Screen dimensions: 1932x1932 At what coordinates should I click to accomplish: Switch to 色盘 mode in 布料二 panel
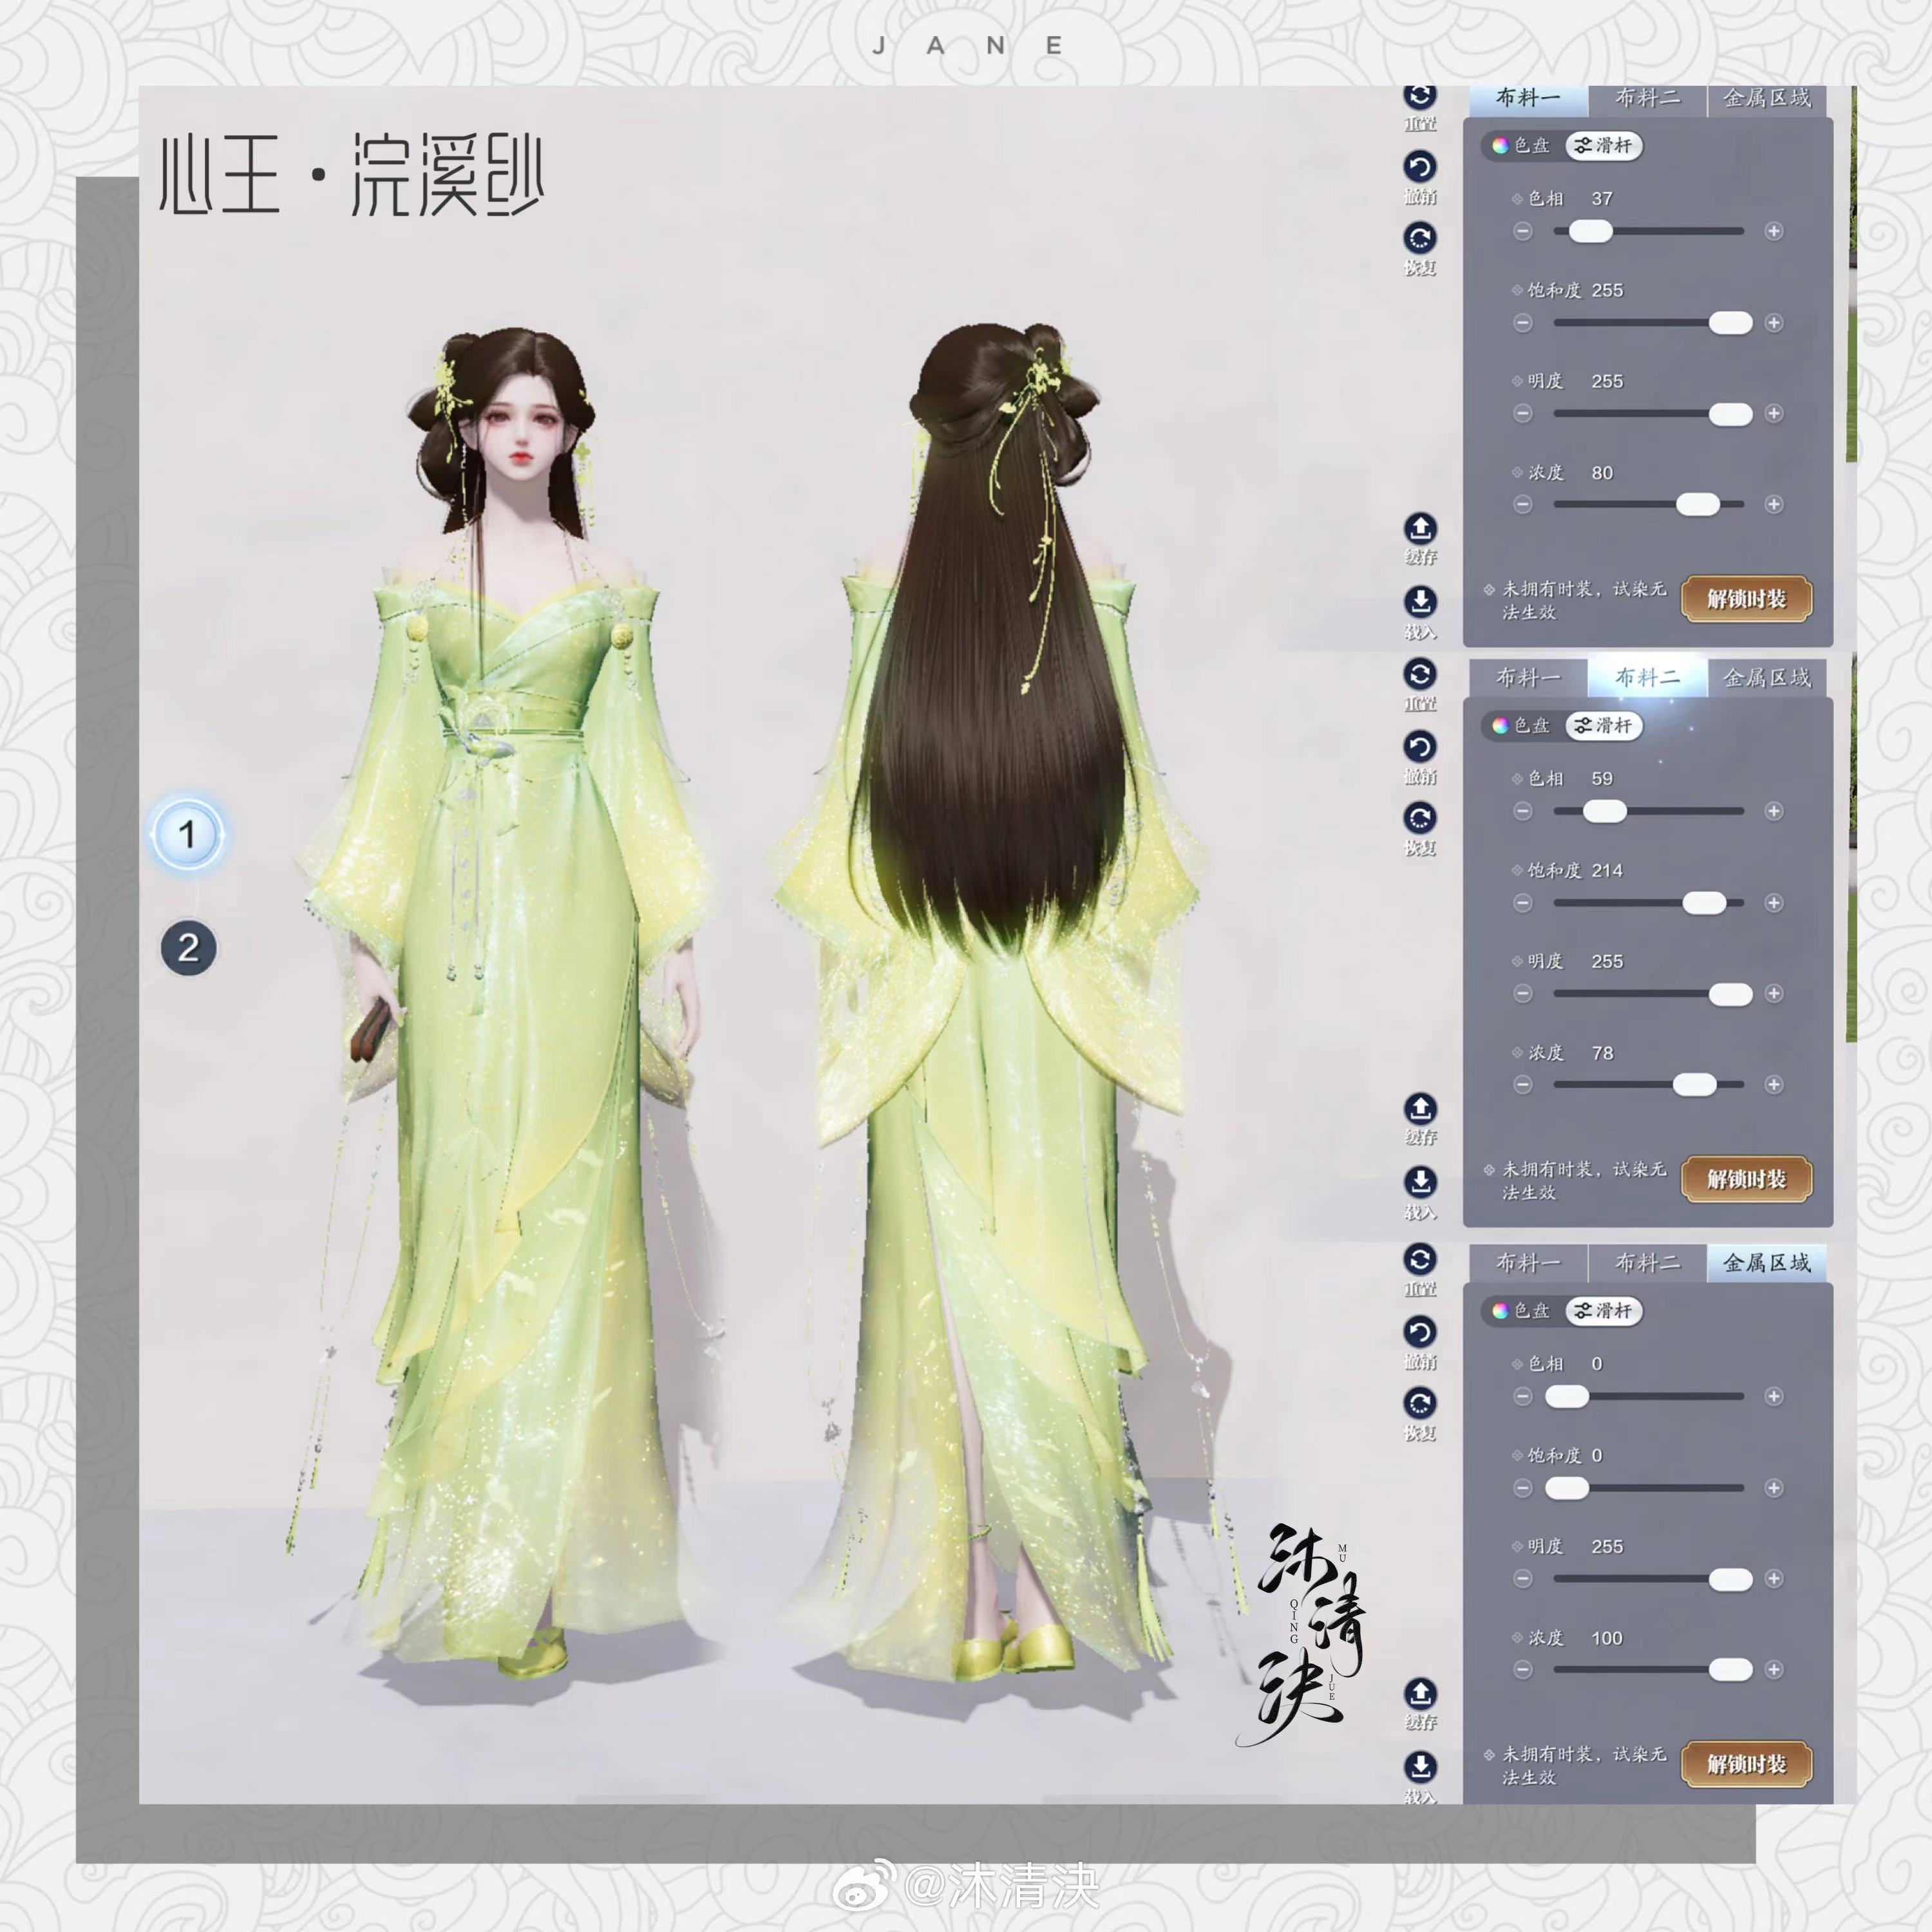[x=1521, y=725]
